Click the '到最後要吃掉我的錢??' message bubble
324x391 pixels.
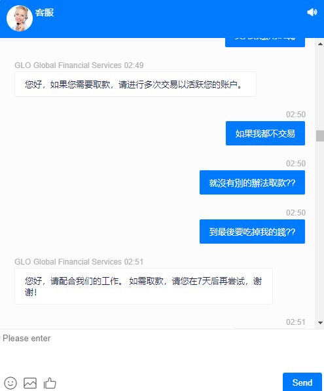tap(252, 232)
